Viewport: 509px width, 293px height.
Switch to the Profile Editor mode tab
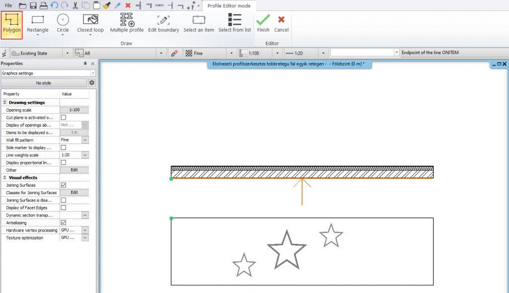click(229, 6)
